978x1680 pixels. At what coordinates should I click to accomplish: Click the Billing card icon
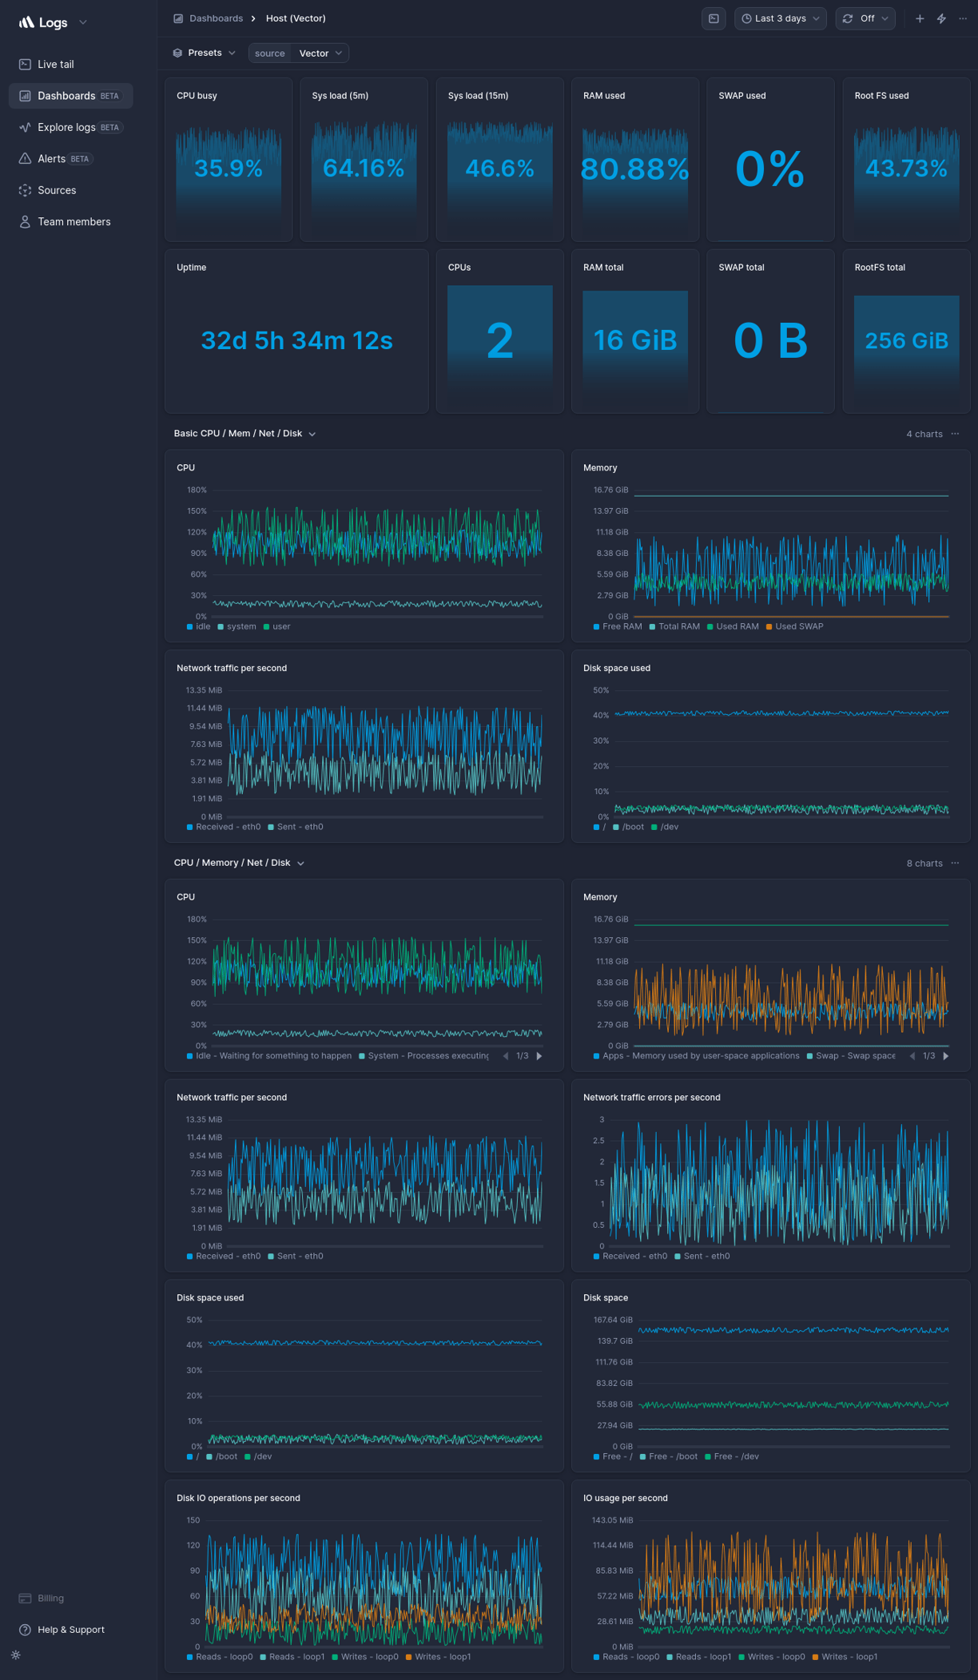[25, 1598]
